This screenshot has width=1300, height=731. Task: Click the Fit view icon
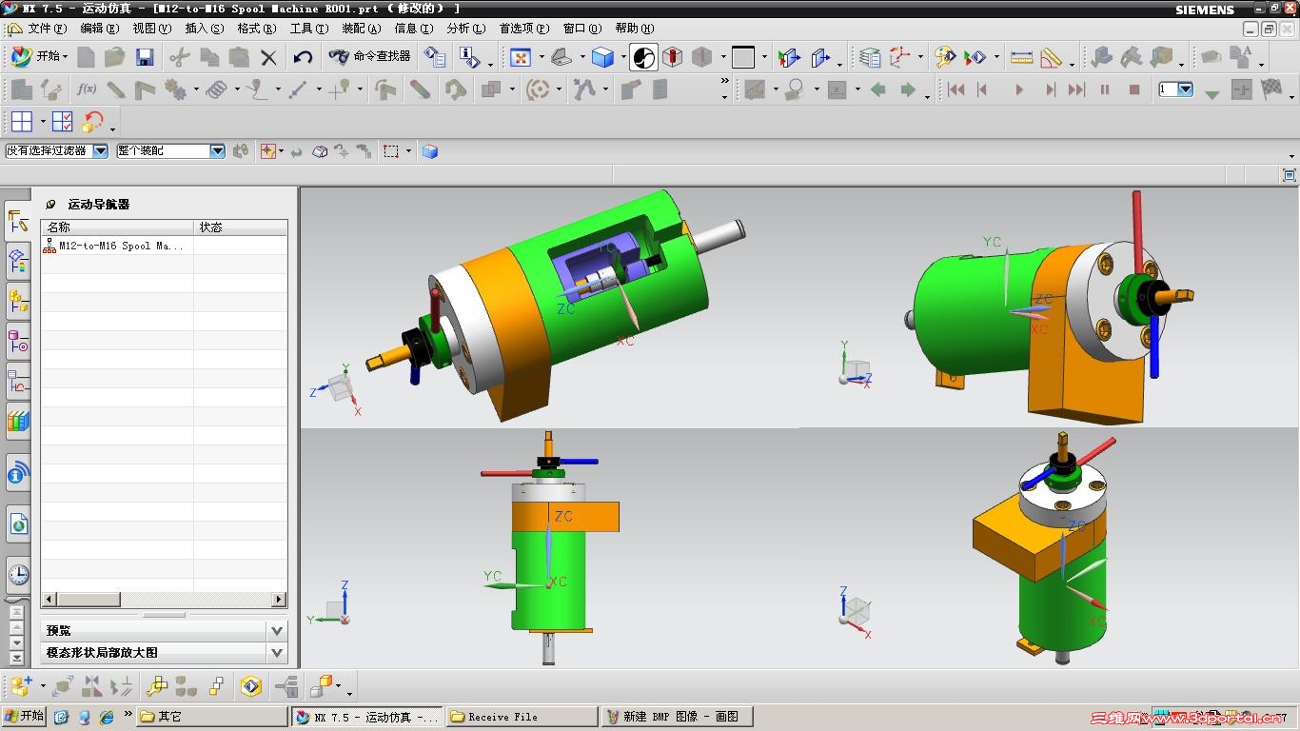point(521,57)
